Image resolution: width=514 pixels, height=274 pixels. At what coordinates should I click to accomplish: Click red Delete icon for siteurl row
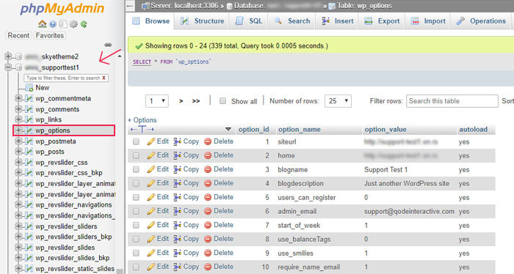[x=208, y=141]
